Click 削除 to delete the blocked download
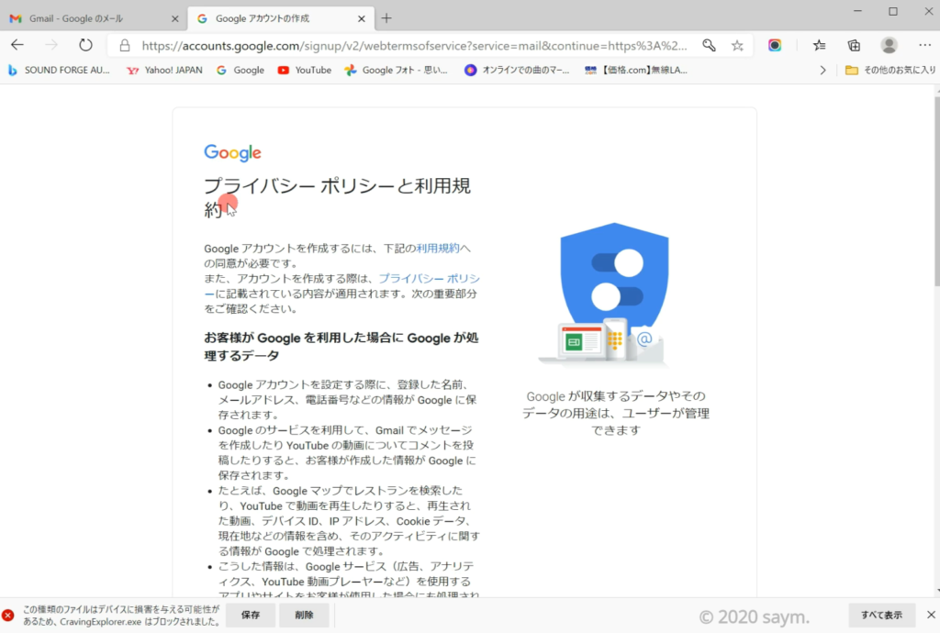This screenshot has height=633, width=940. [x=304, y=615]
